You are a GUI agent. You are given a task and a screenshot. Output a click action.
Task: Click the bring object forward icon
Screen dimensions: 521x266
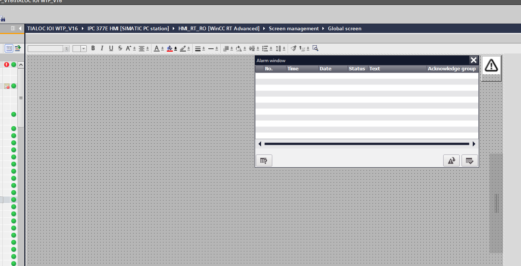click(x=226, y=48)
